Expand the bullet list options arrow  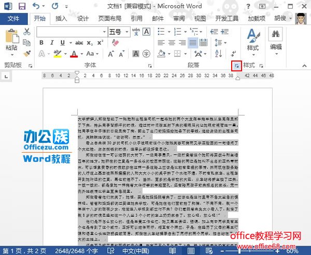tap(169, 32)
